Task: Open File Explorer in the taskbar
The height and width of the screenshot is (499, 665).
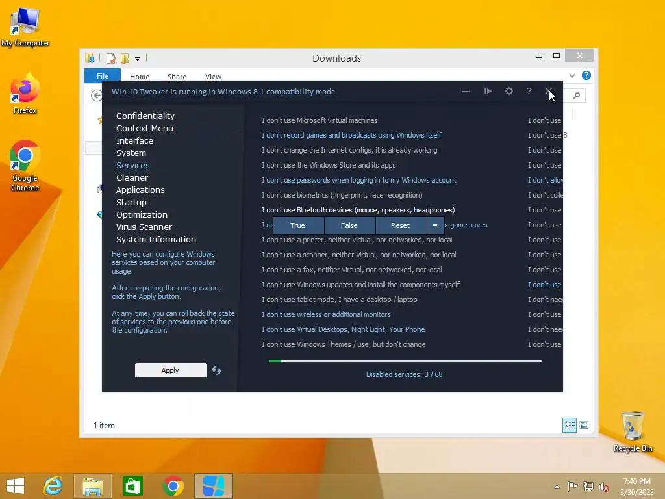Action: click(x=92, y=486)
